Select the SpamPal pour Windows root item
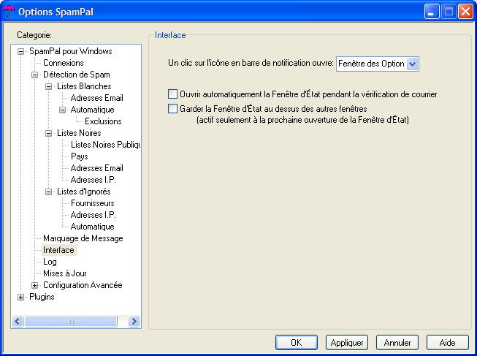The width and height of the screenshot is (477, 356). point(71,51)
